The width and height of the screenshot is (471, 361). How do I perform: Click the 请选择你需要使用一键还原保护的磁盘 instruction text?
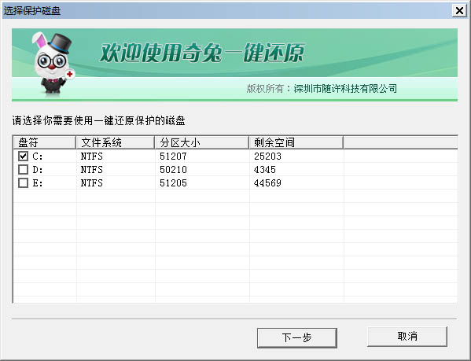[x=98, y=121]
